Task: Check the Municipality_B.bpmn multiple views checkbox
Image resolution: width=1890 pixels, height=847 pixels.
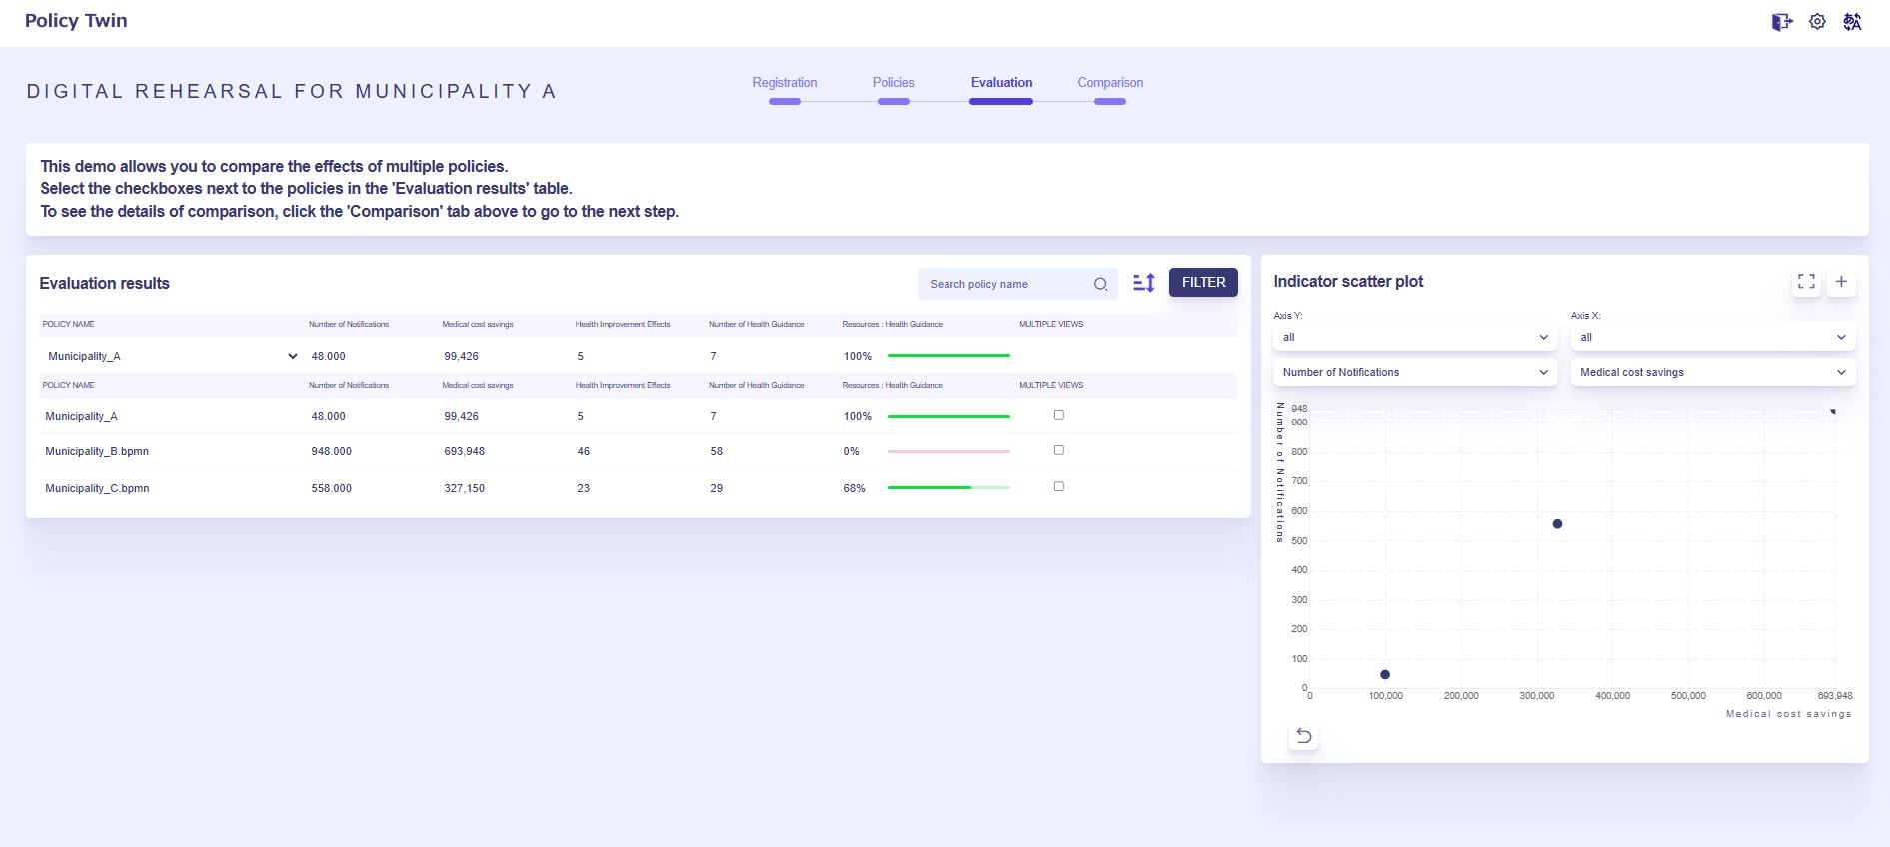Action: (x=1059, y=450)
